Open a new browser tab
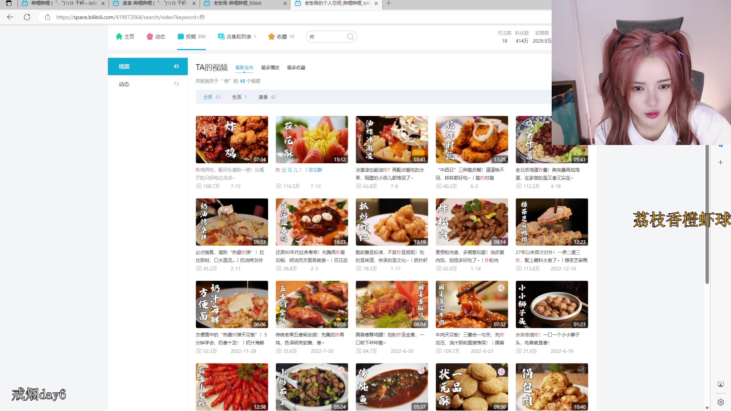This screenshot has width=731, height=411. pyautogui.click(x=389, y=3)
